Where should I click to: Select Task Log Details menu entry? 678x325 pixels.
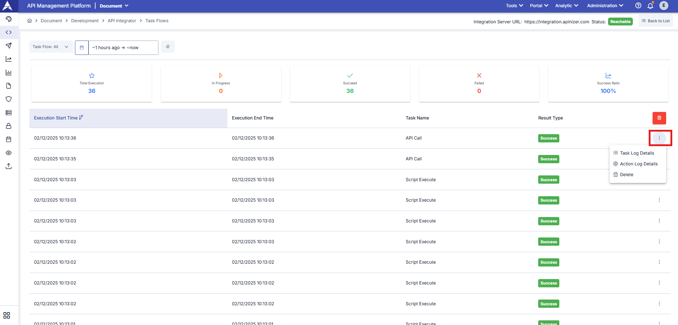pos(637,153)
